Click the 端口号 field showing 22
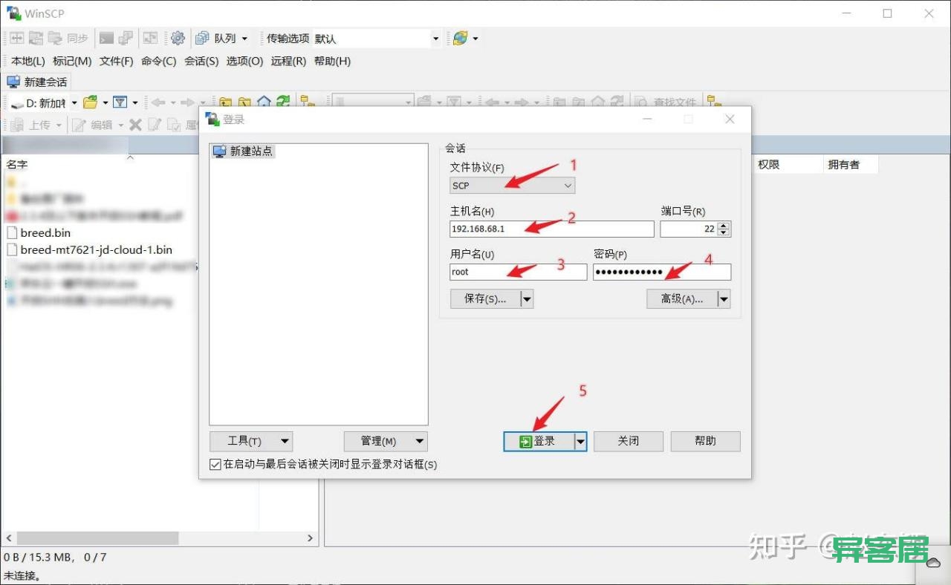This screenshot has width=951, height=585. pos(689,229)
